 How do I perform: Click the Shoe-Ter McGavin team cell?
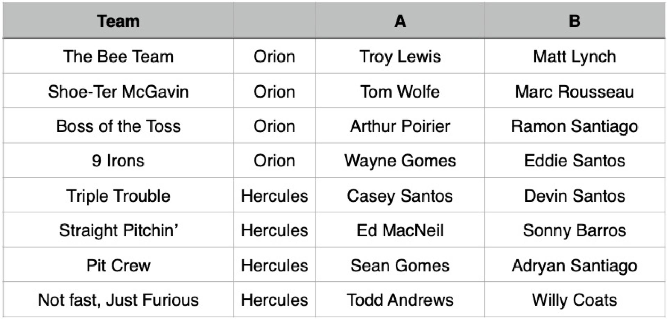tap(118, 92)
